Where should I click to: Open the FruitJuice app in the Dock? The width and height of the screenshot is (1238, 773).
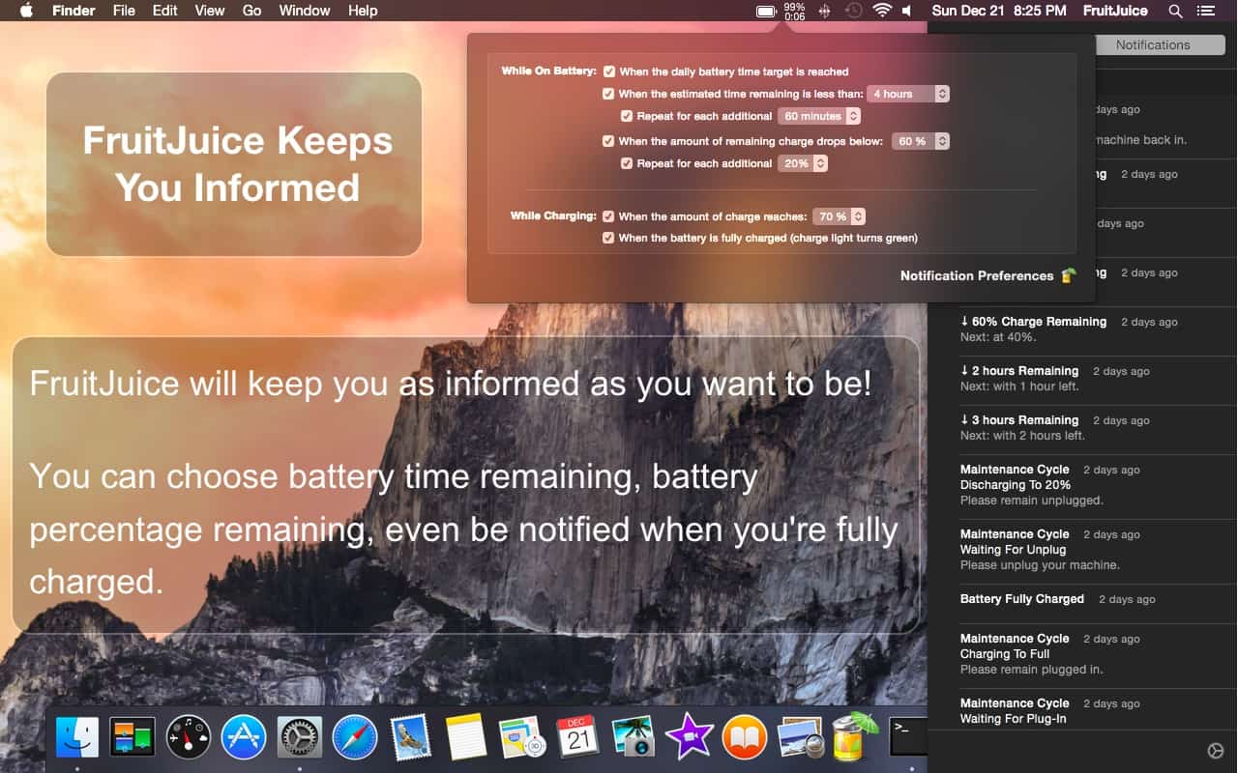point(847,738)
